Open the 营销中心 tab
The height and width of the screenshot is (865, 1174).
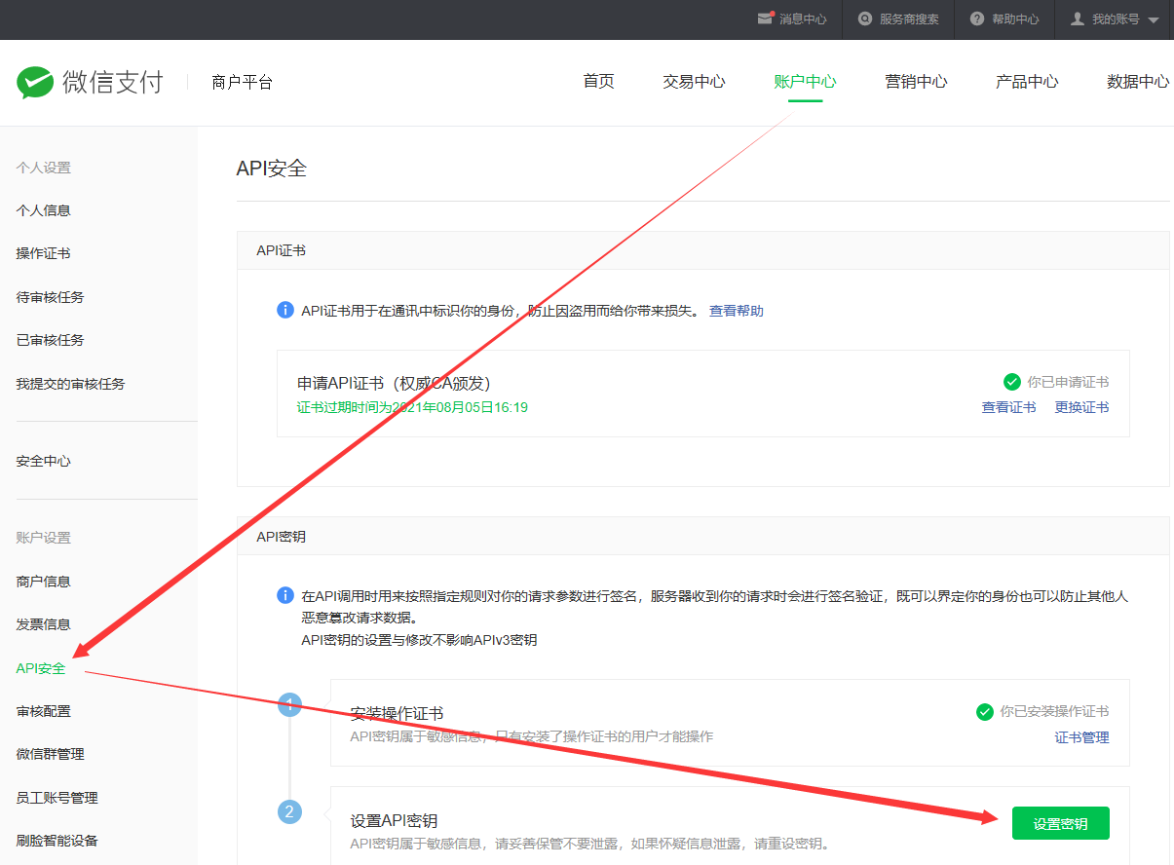click(916, 82)
